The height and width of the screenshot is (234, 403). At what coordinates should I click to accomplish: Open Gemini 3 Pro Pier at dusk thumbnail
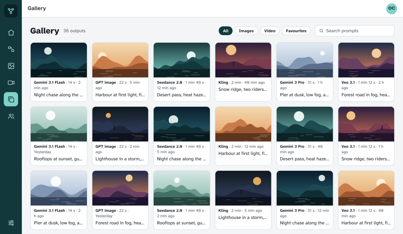tap(305, 60)
